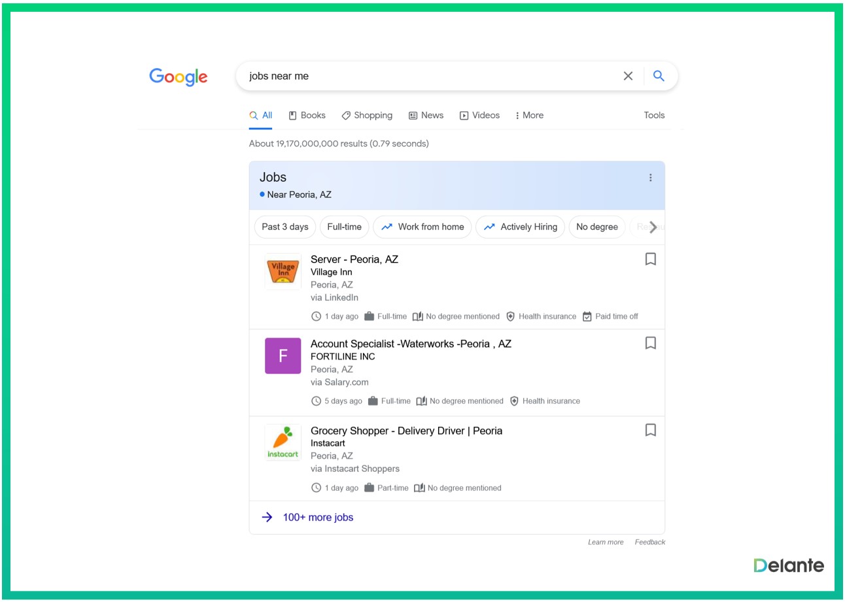Image resolution: width=845 pixels, height=602 pixels.
Task: Click 'via LinkedIn' source text
Action: (334, 297)
